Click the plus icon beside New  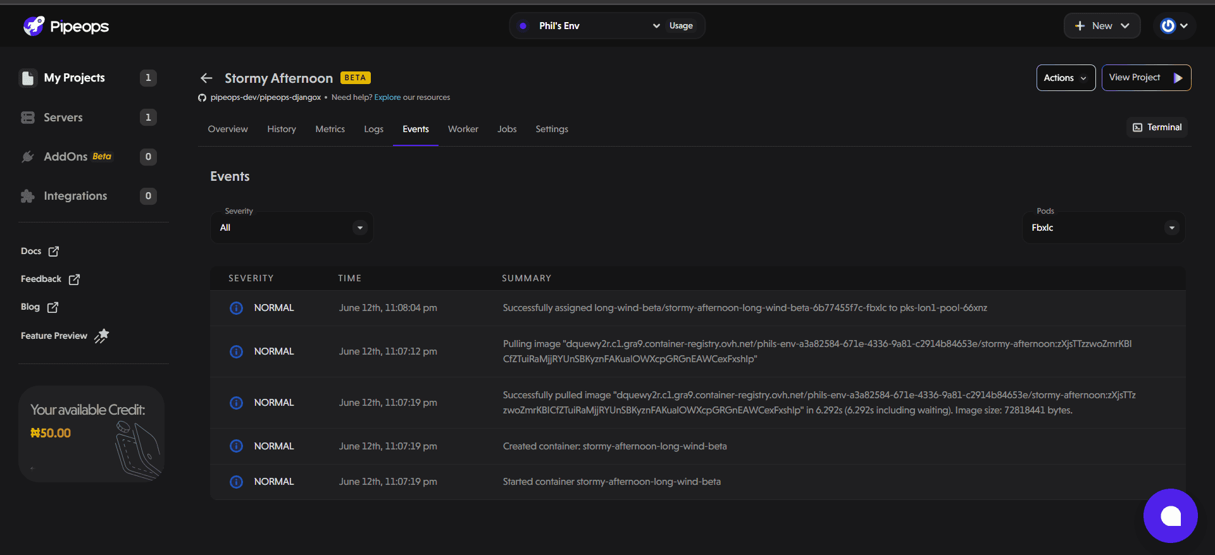[1080, 26]
